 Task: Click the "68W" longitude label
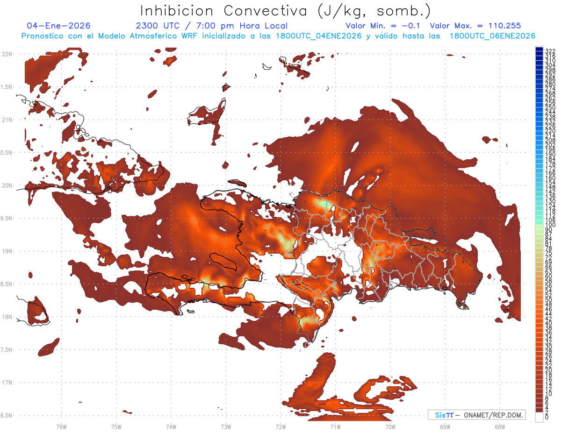(x=499, y=426)
